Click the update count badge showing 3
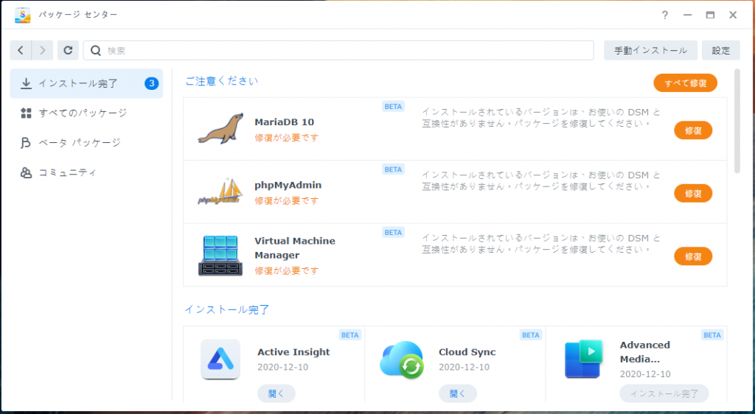The width and height of the screenshot is (755, 414). (x=152, y=84)
